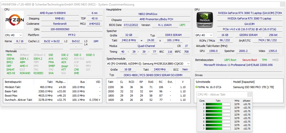Click the AMD Promontory/Bixby FCH chipset field

[x=156, y=19]
